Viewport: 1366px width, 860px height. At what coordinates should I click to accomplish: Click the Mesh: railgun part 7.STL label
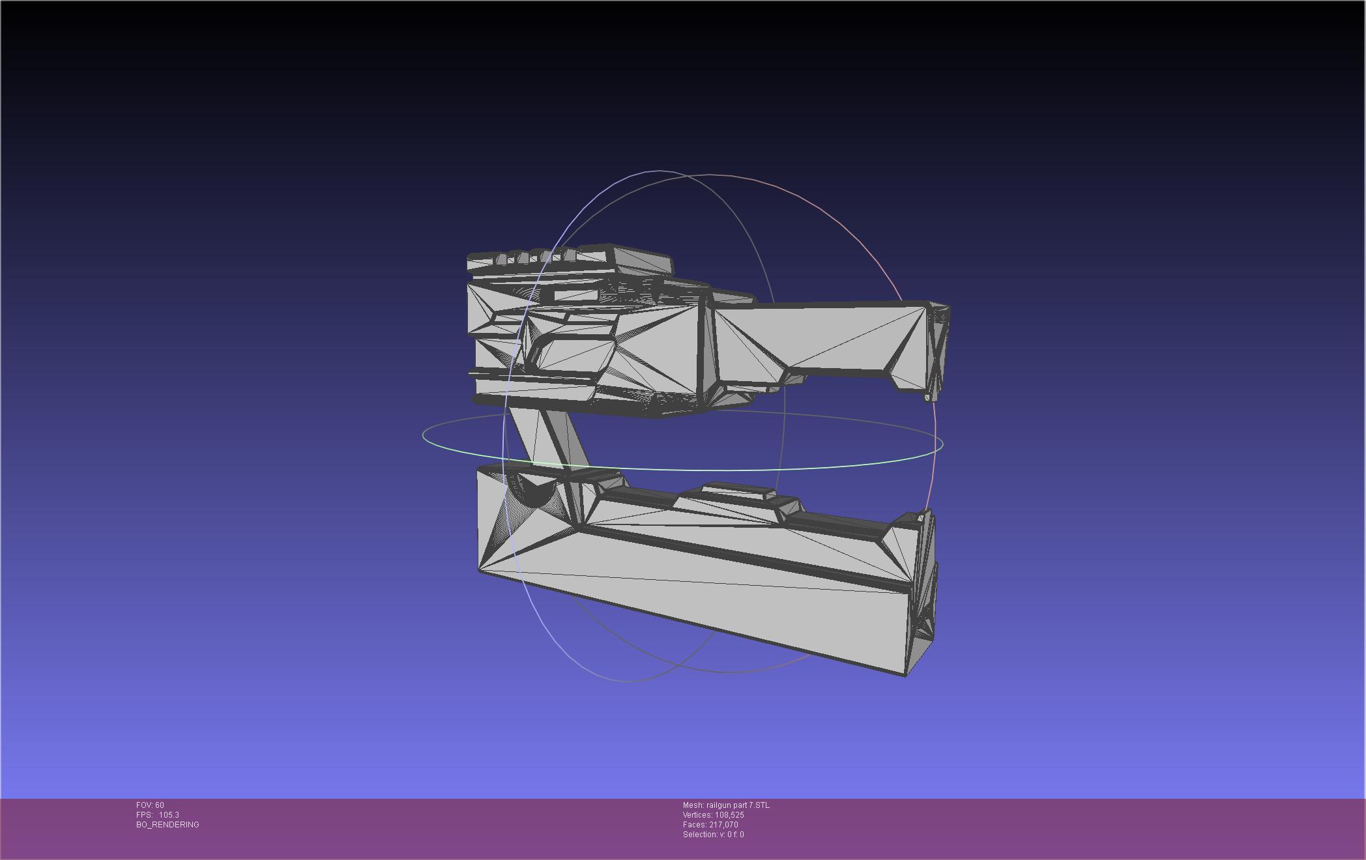coord(726,805)
